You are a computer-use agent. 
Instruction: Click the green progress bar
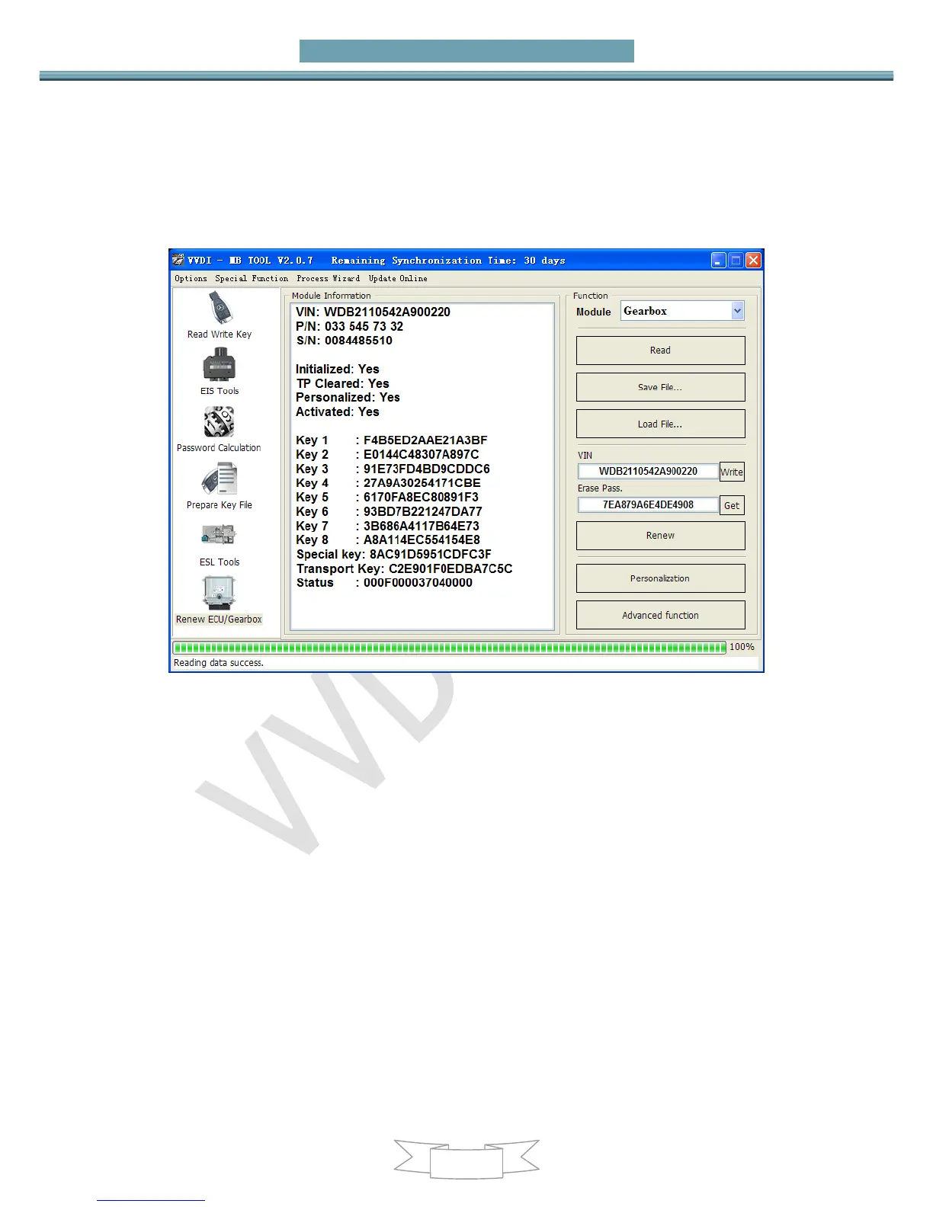[450, 648]
